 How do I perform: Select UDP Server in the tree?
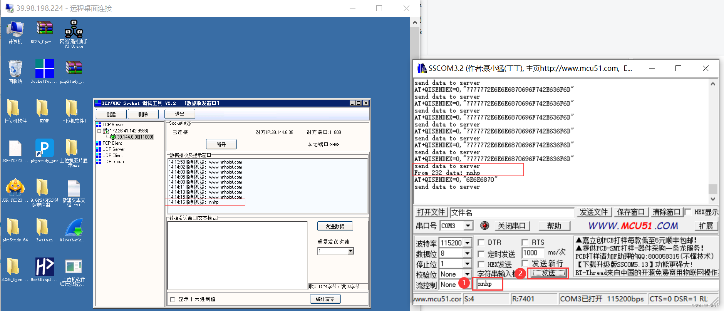(x=114, y=149)
